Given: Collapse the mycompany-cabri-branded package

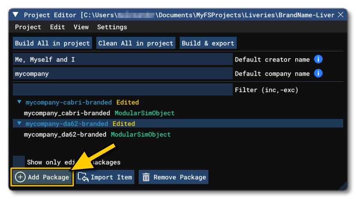Looking at the screenshot, I should [x=19, y=102].
